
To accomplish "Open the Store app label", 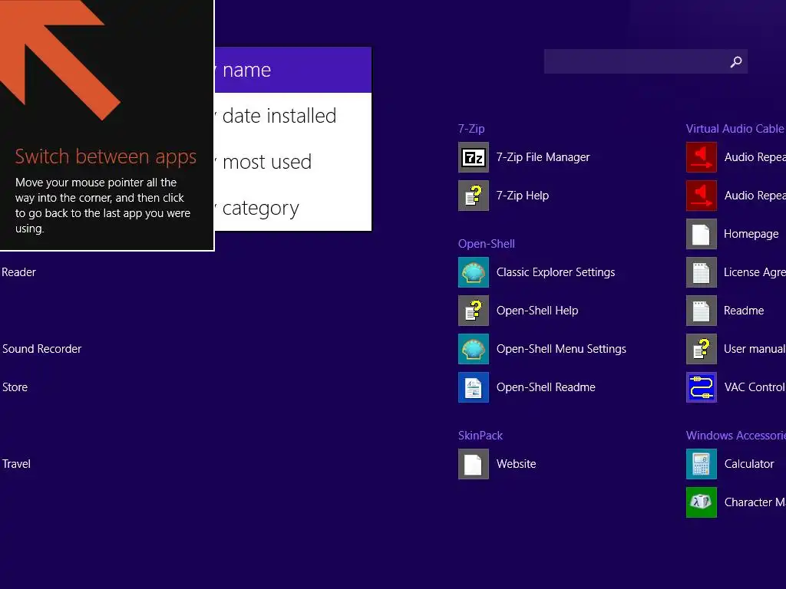I will pos(15,387).
